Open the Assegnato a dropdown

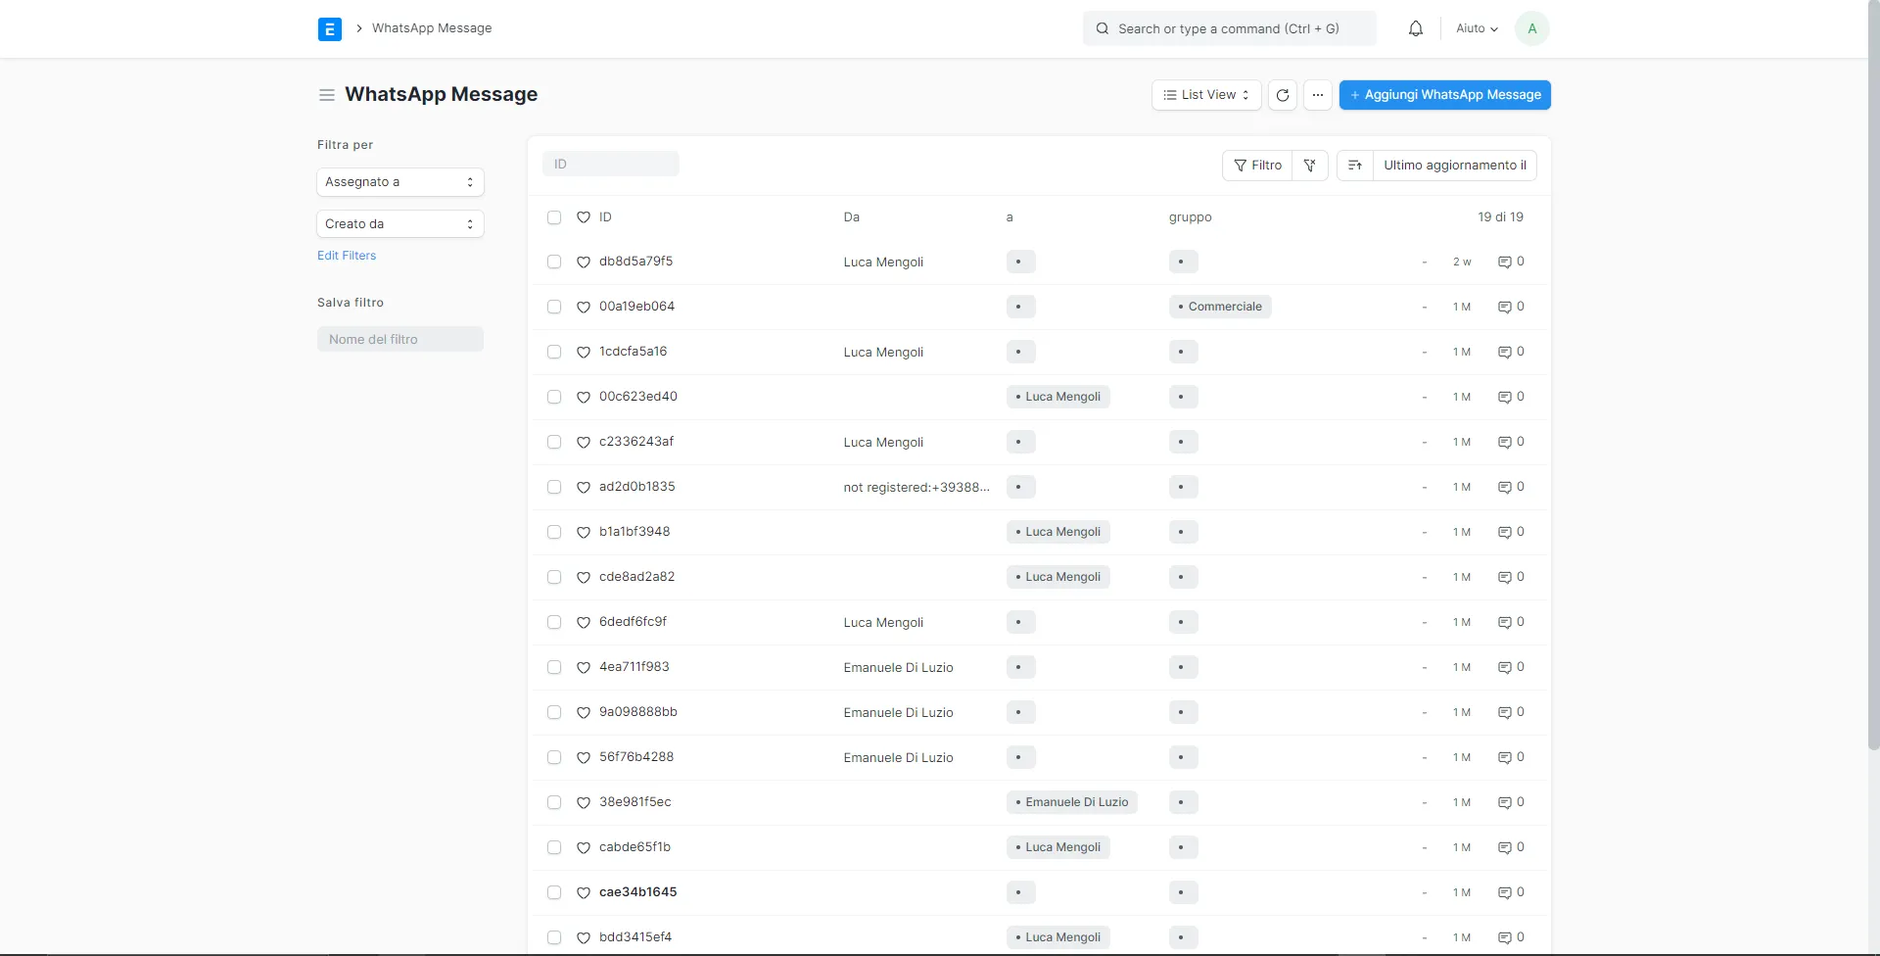[399, 181]
